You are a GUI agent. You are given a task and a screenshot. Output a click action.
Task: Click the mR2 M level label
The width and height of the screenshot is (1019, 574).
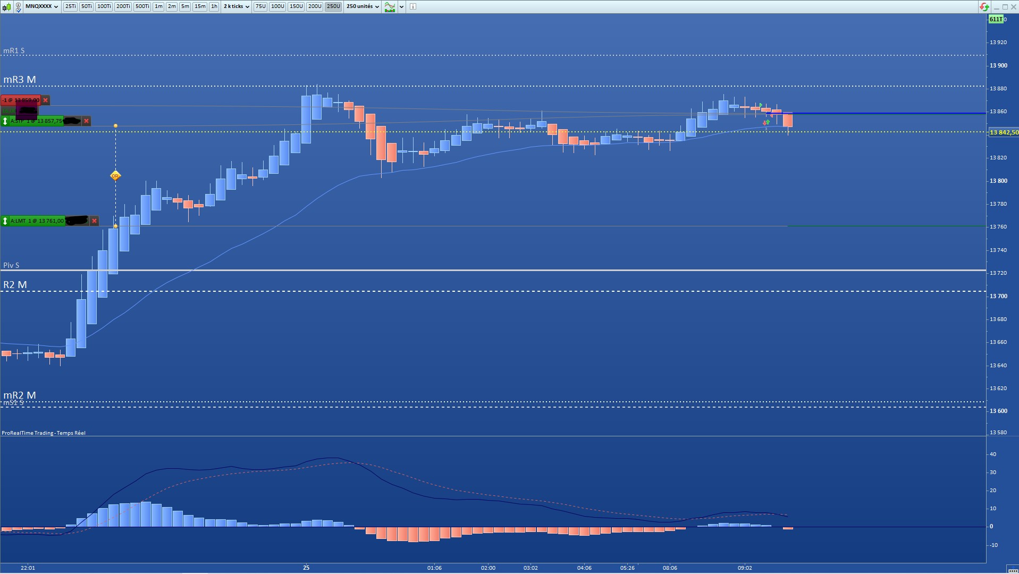click(x=20, y=395)
